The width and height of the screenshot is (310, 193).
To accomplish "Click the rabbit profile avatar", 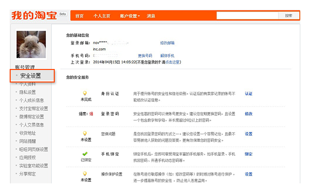I will (x=31, y=44).
